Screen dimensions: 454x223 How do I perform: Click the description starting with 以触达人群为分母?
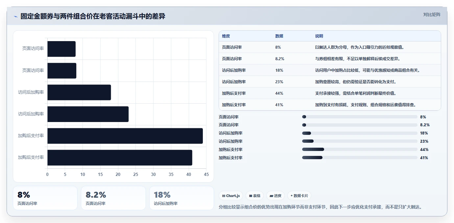pyautogui.click(x=359, y=47)
